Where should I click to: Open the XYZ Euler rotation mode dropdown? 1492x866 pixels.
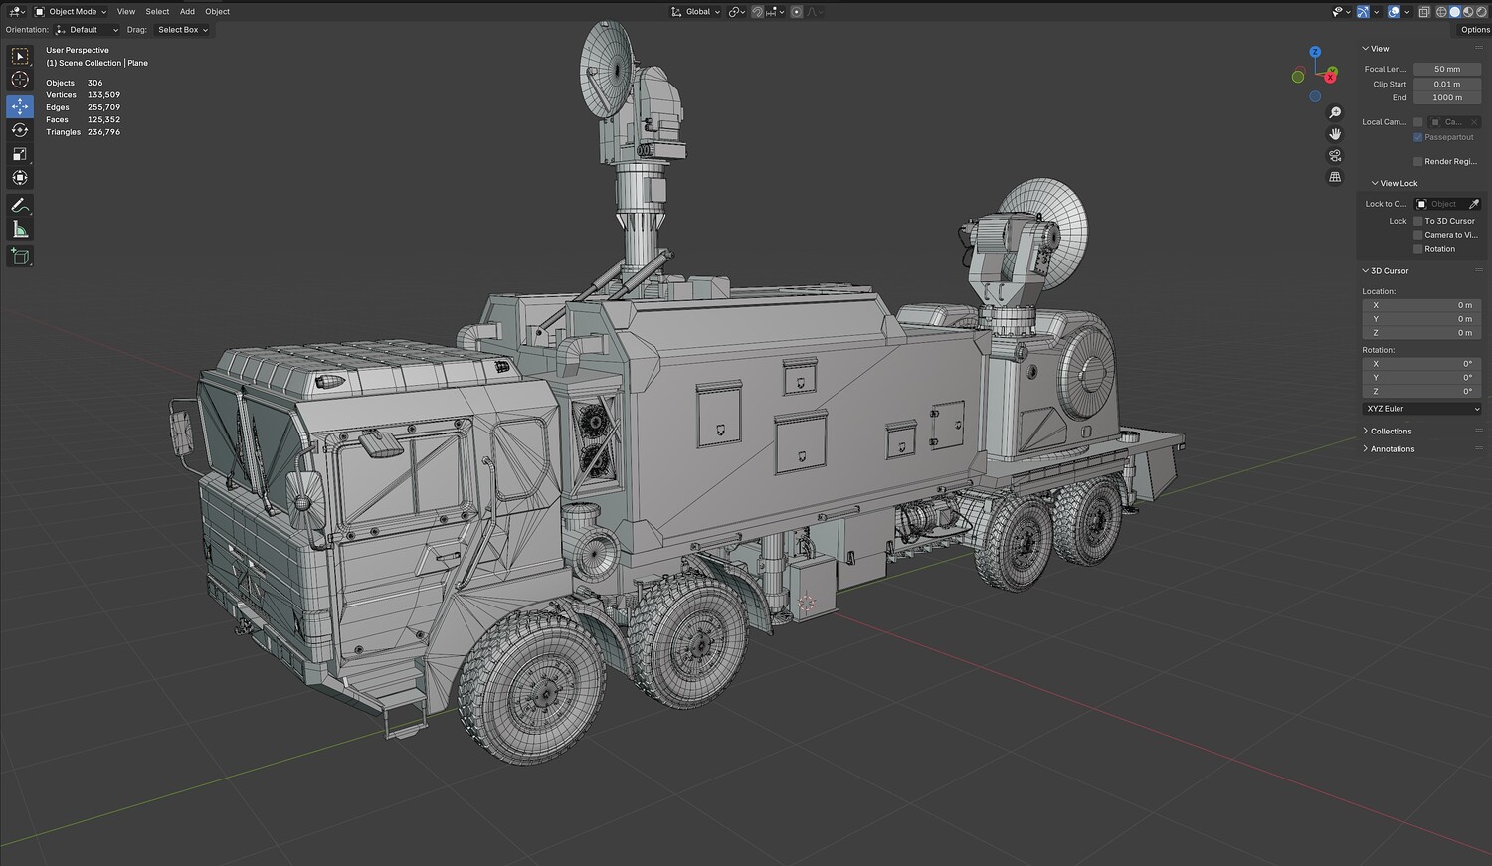pyautogui.click(x=1421, y=409)
